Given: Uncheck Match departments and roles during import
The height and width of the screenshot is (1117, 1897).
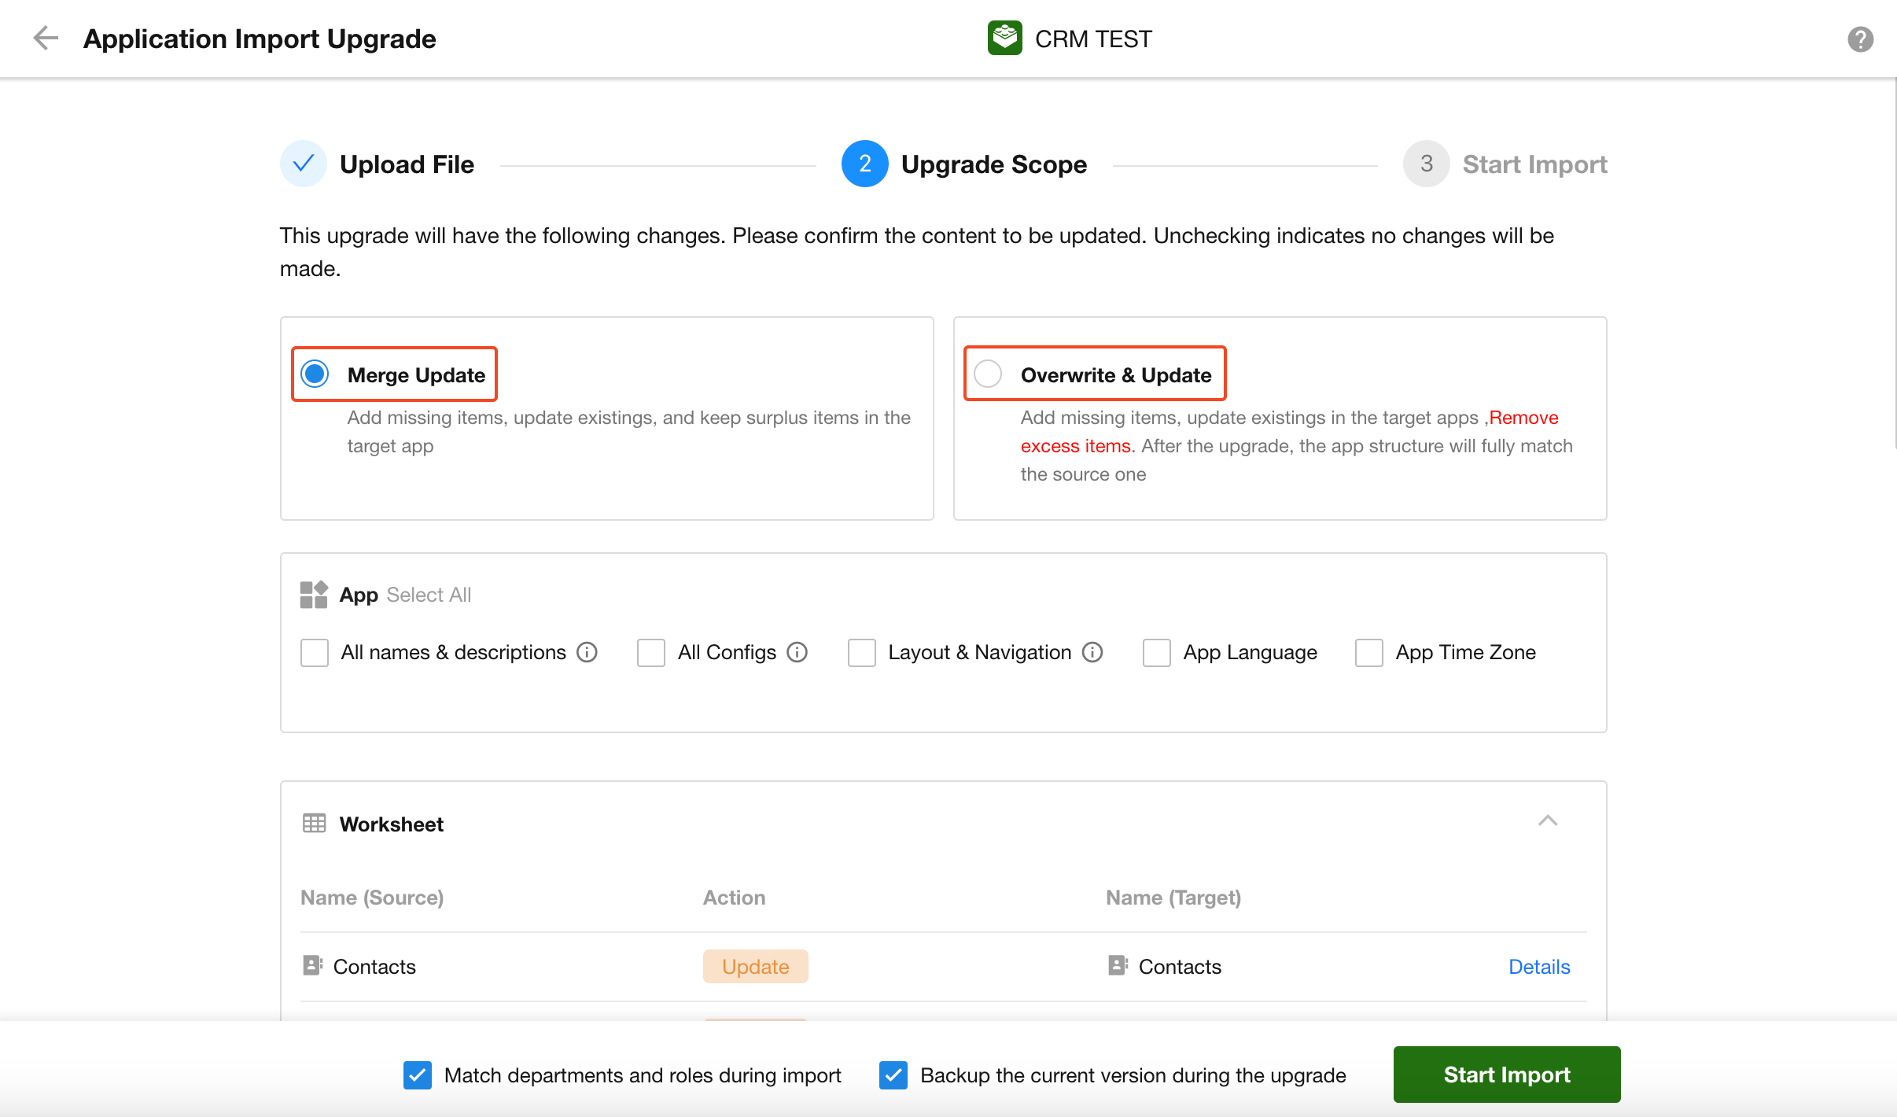Looking at the screenshot, I should pyautogui.click(x=418, y=1075).
